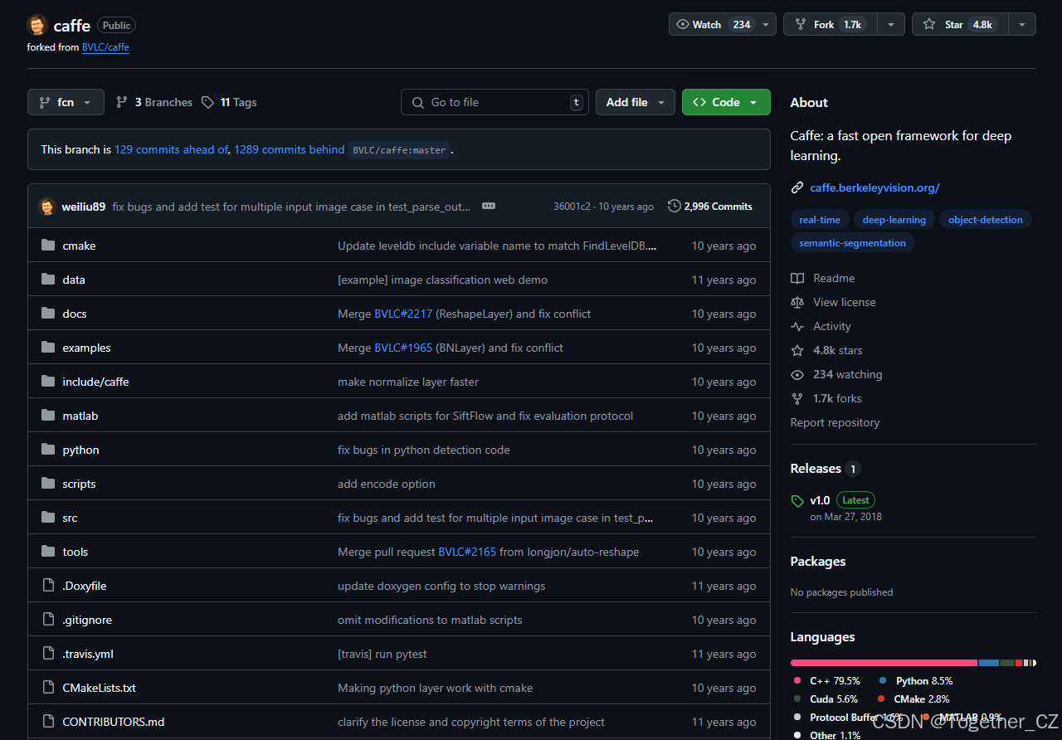The height and width of the screenshot is (740, 1062).
Task: Click the repository owner avatar beside caffe
Action: click(37, 25)
